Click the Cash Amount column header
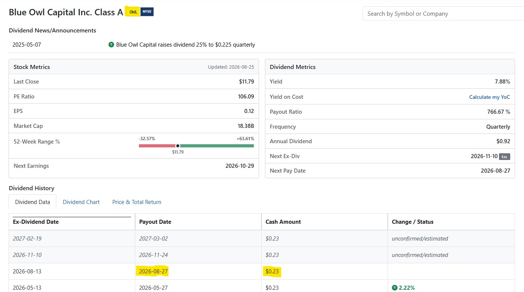This screenshot has height=292, width=524. [283, 222]
